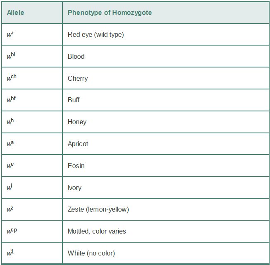The height and width of the screenshot is (265, 270).
Task: Click the Allele column header
Action: [32, 12]
